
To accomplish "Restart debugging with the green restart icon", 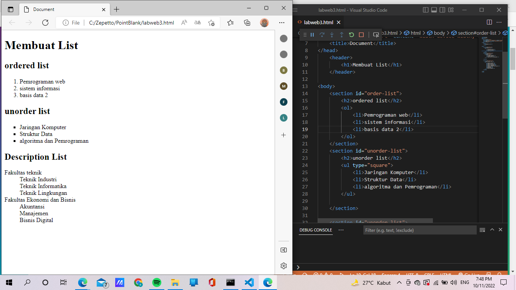I will [351, 34].
